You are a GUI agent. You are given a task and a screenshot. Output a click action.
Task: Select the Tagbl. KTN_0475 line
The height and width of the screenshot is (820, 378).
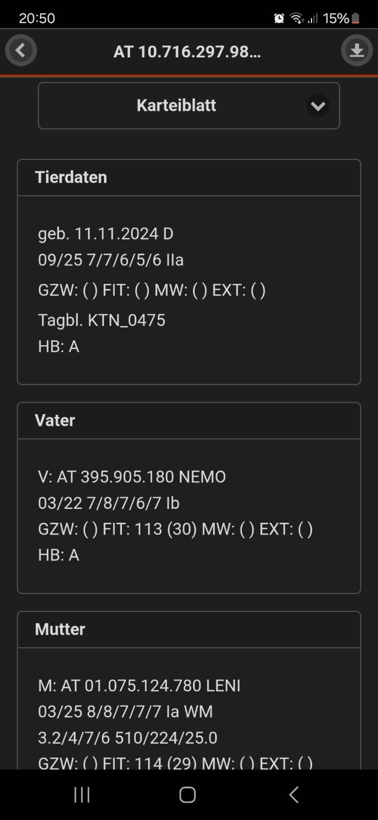coord(101,320)
